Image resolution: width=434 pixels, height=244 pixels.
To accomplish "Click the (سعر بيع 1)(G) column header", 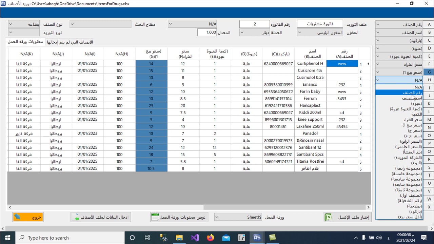I will 151,54.
